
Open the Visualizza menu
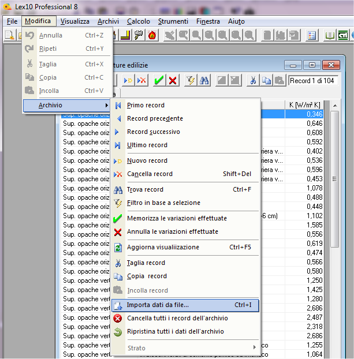[74, 21]
